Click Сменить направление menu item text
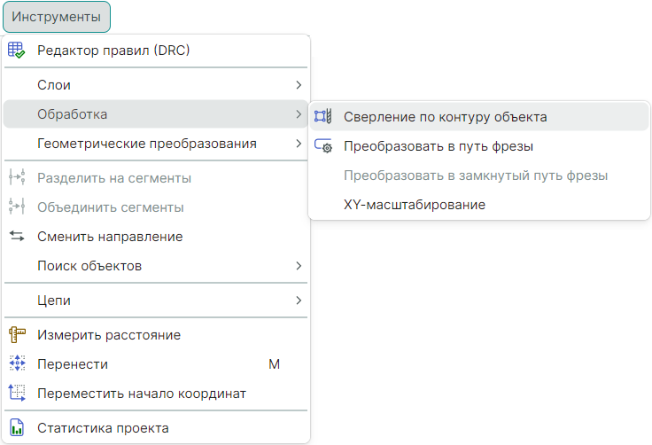Screen dimensions: 652x445 [110, 237]
